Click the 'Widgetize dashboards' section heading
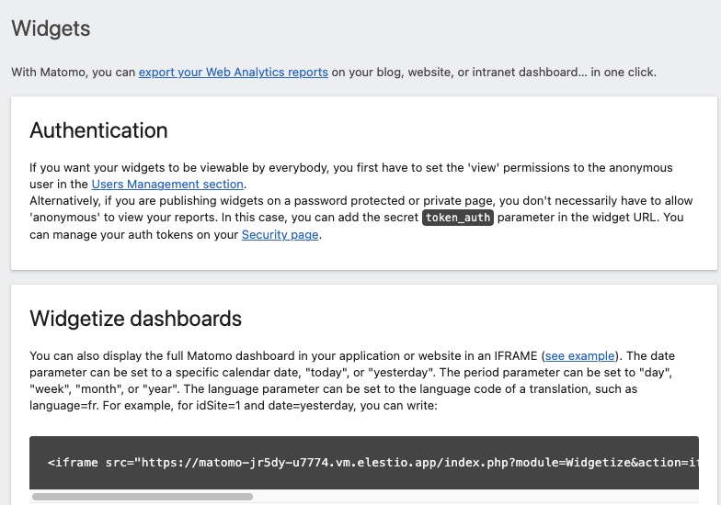721x505 pixels. click(135, 319)
